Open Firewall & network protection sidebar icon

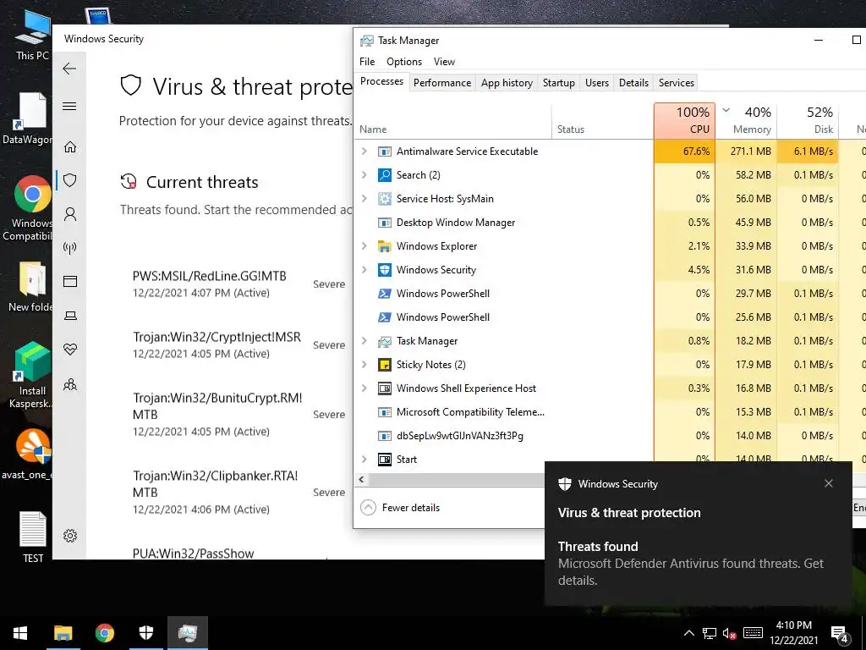click(69, 248)
